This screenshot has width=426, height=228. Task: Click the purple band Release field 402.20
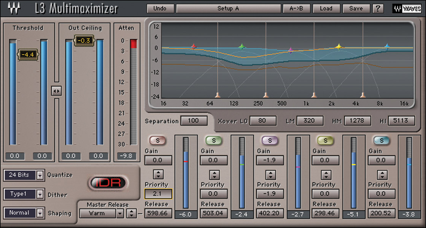tap(270, 213)
